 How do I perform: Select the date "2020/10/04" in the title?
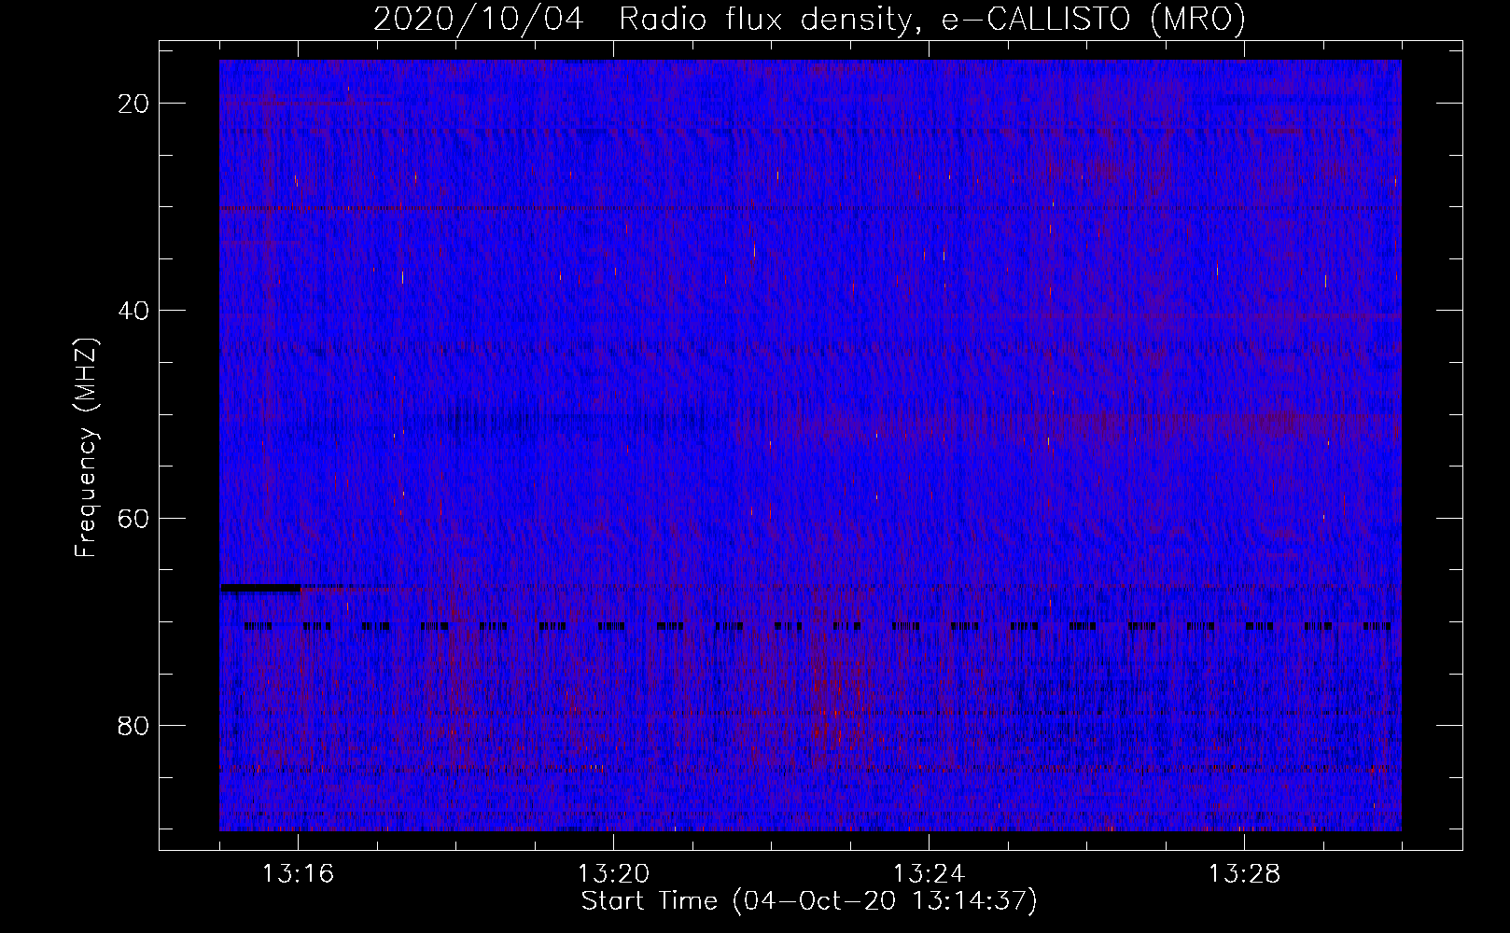pyautogui.click(x=479, y=19)
